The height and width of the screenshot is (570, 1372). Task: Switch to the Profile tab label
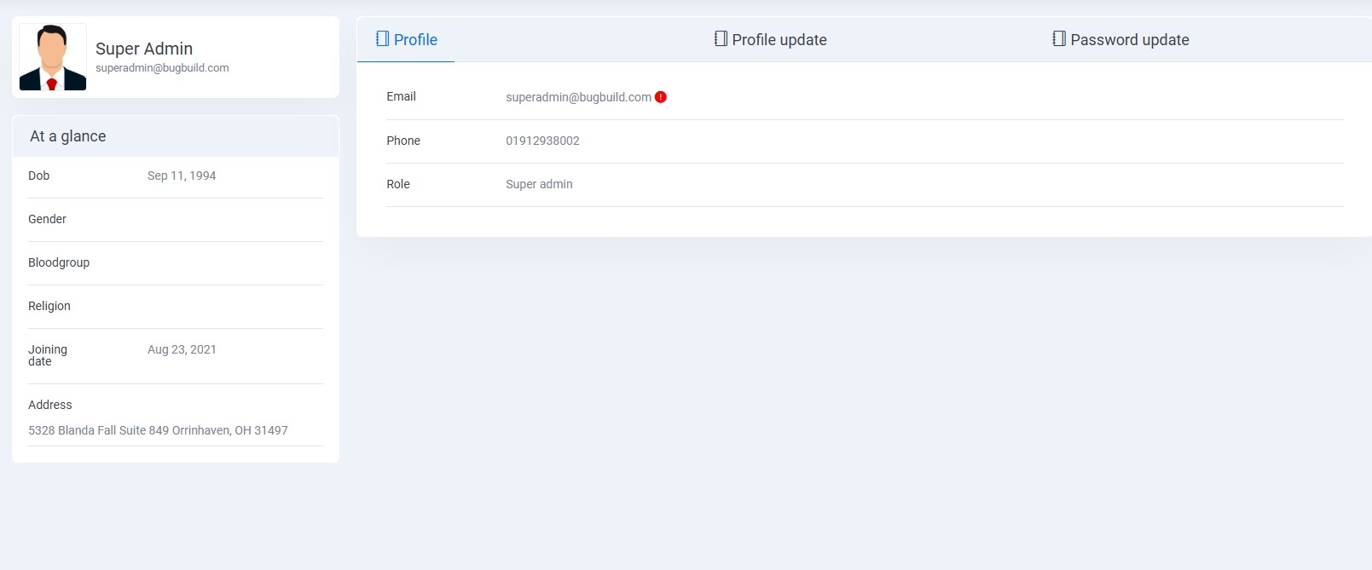(x=415, y=40)
